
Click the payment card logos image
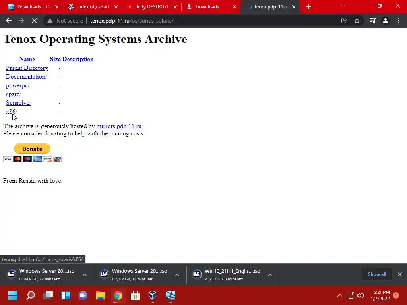click(32, 159)
